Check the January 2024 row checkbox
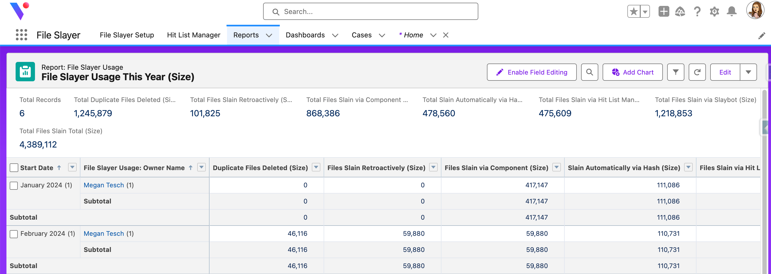 (14, 186)
